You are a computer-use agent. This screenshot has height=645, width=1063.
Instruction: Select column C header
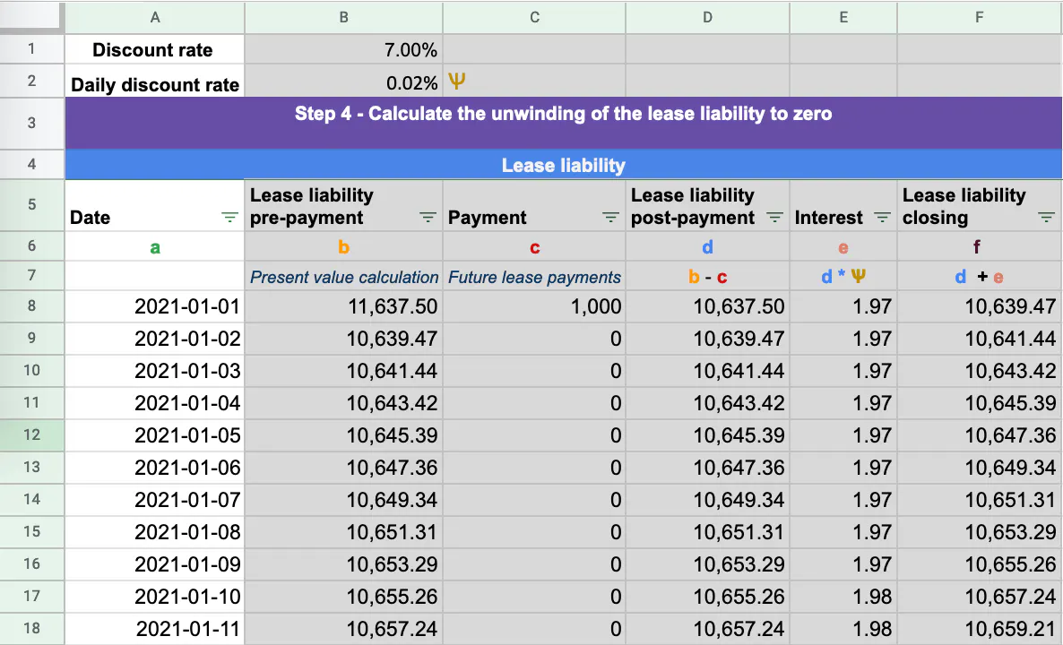point(534,18)
